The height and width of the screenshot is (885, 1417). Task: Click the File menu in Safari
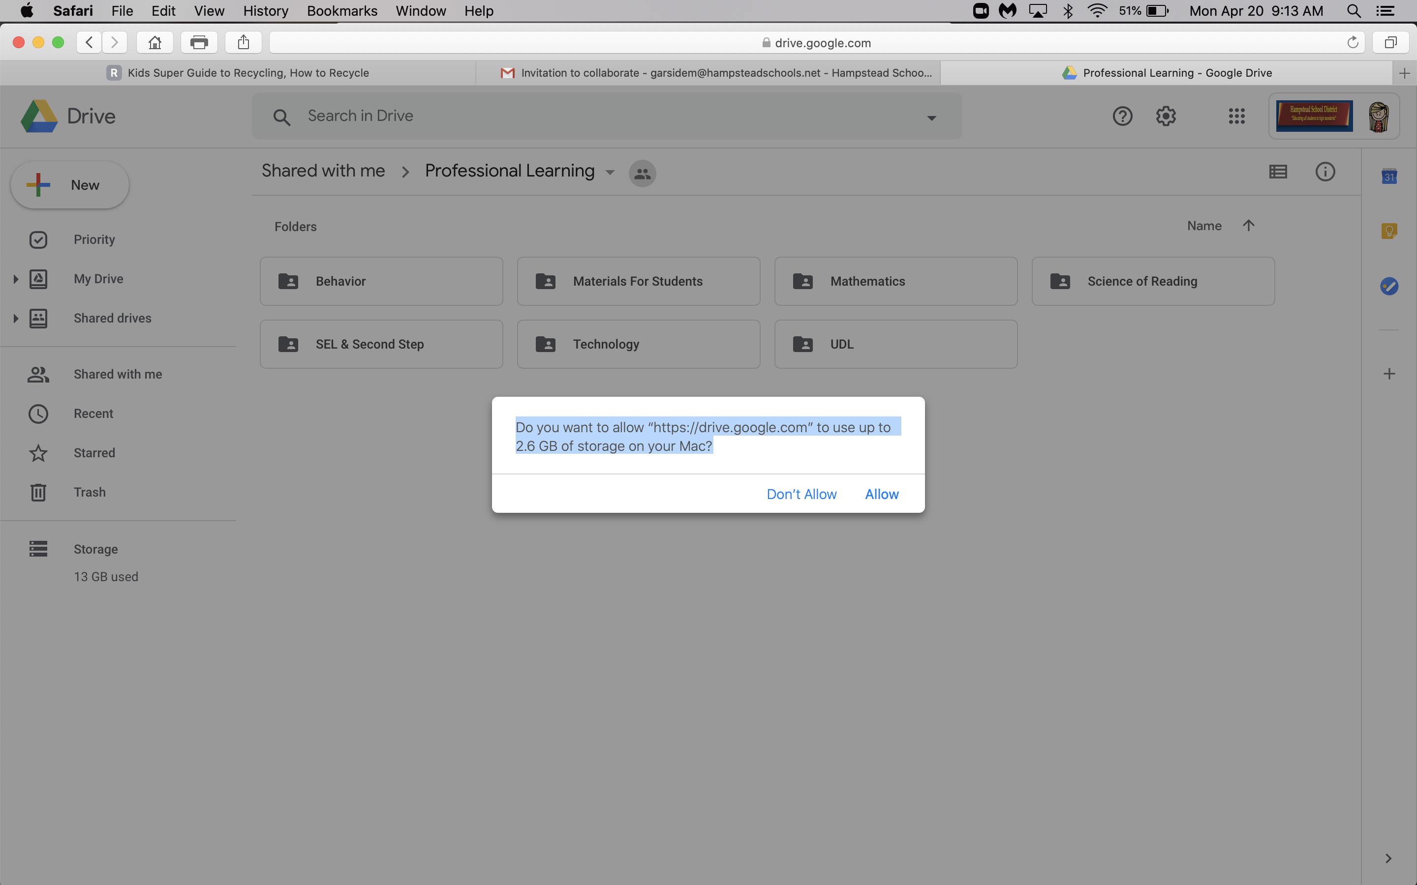(123, 10)
